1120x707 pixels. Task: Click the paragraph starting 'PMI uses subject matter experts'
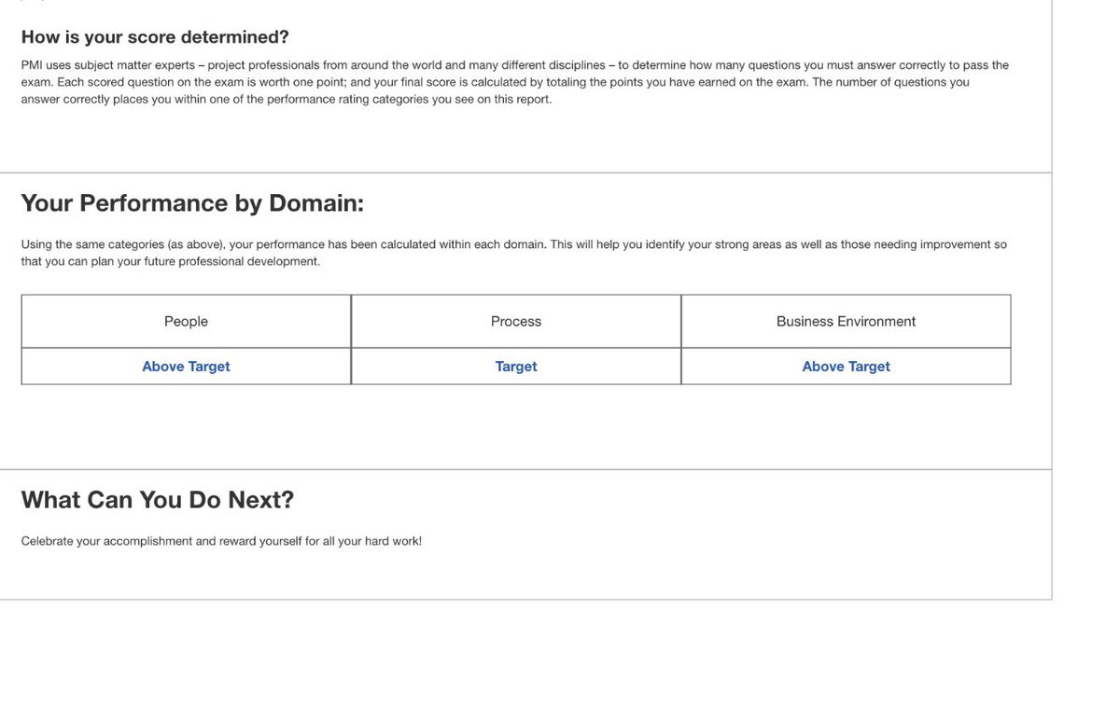click(515, 82)
